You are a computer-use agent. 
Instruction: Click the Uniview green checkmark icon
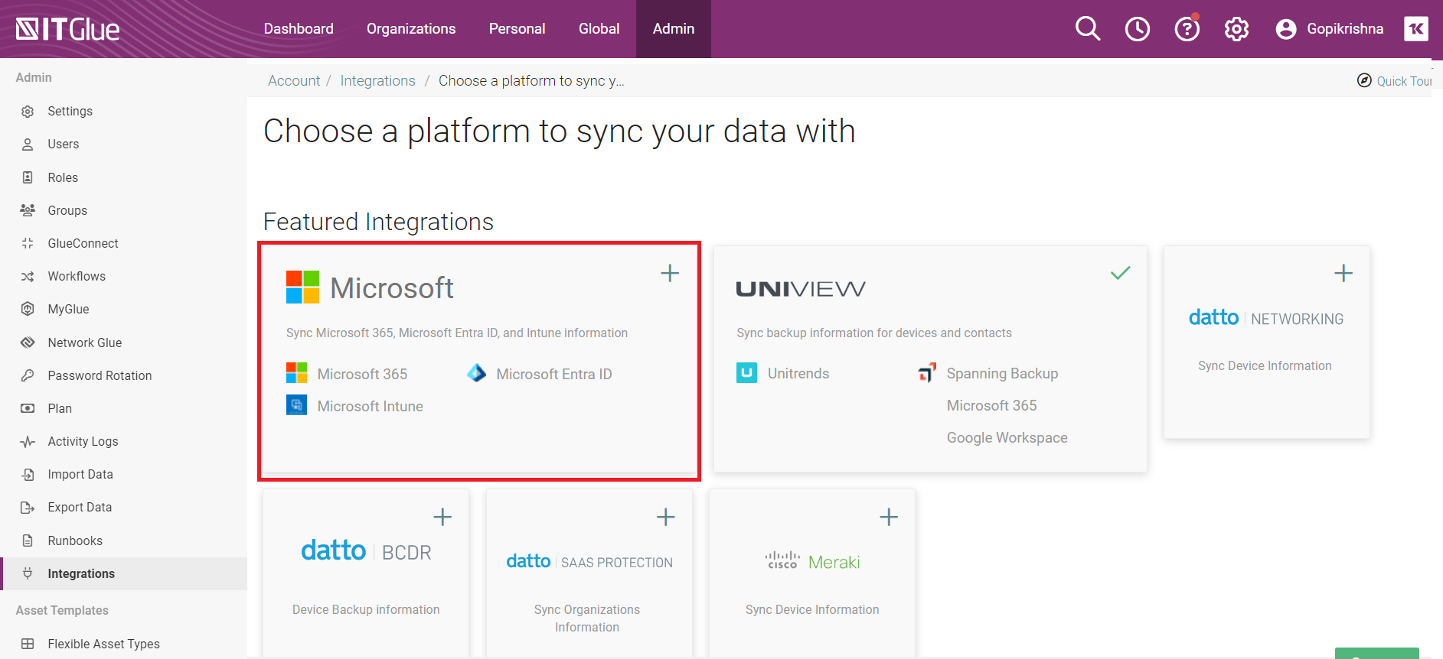pyautogui.click(x=1120, y=273)
